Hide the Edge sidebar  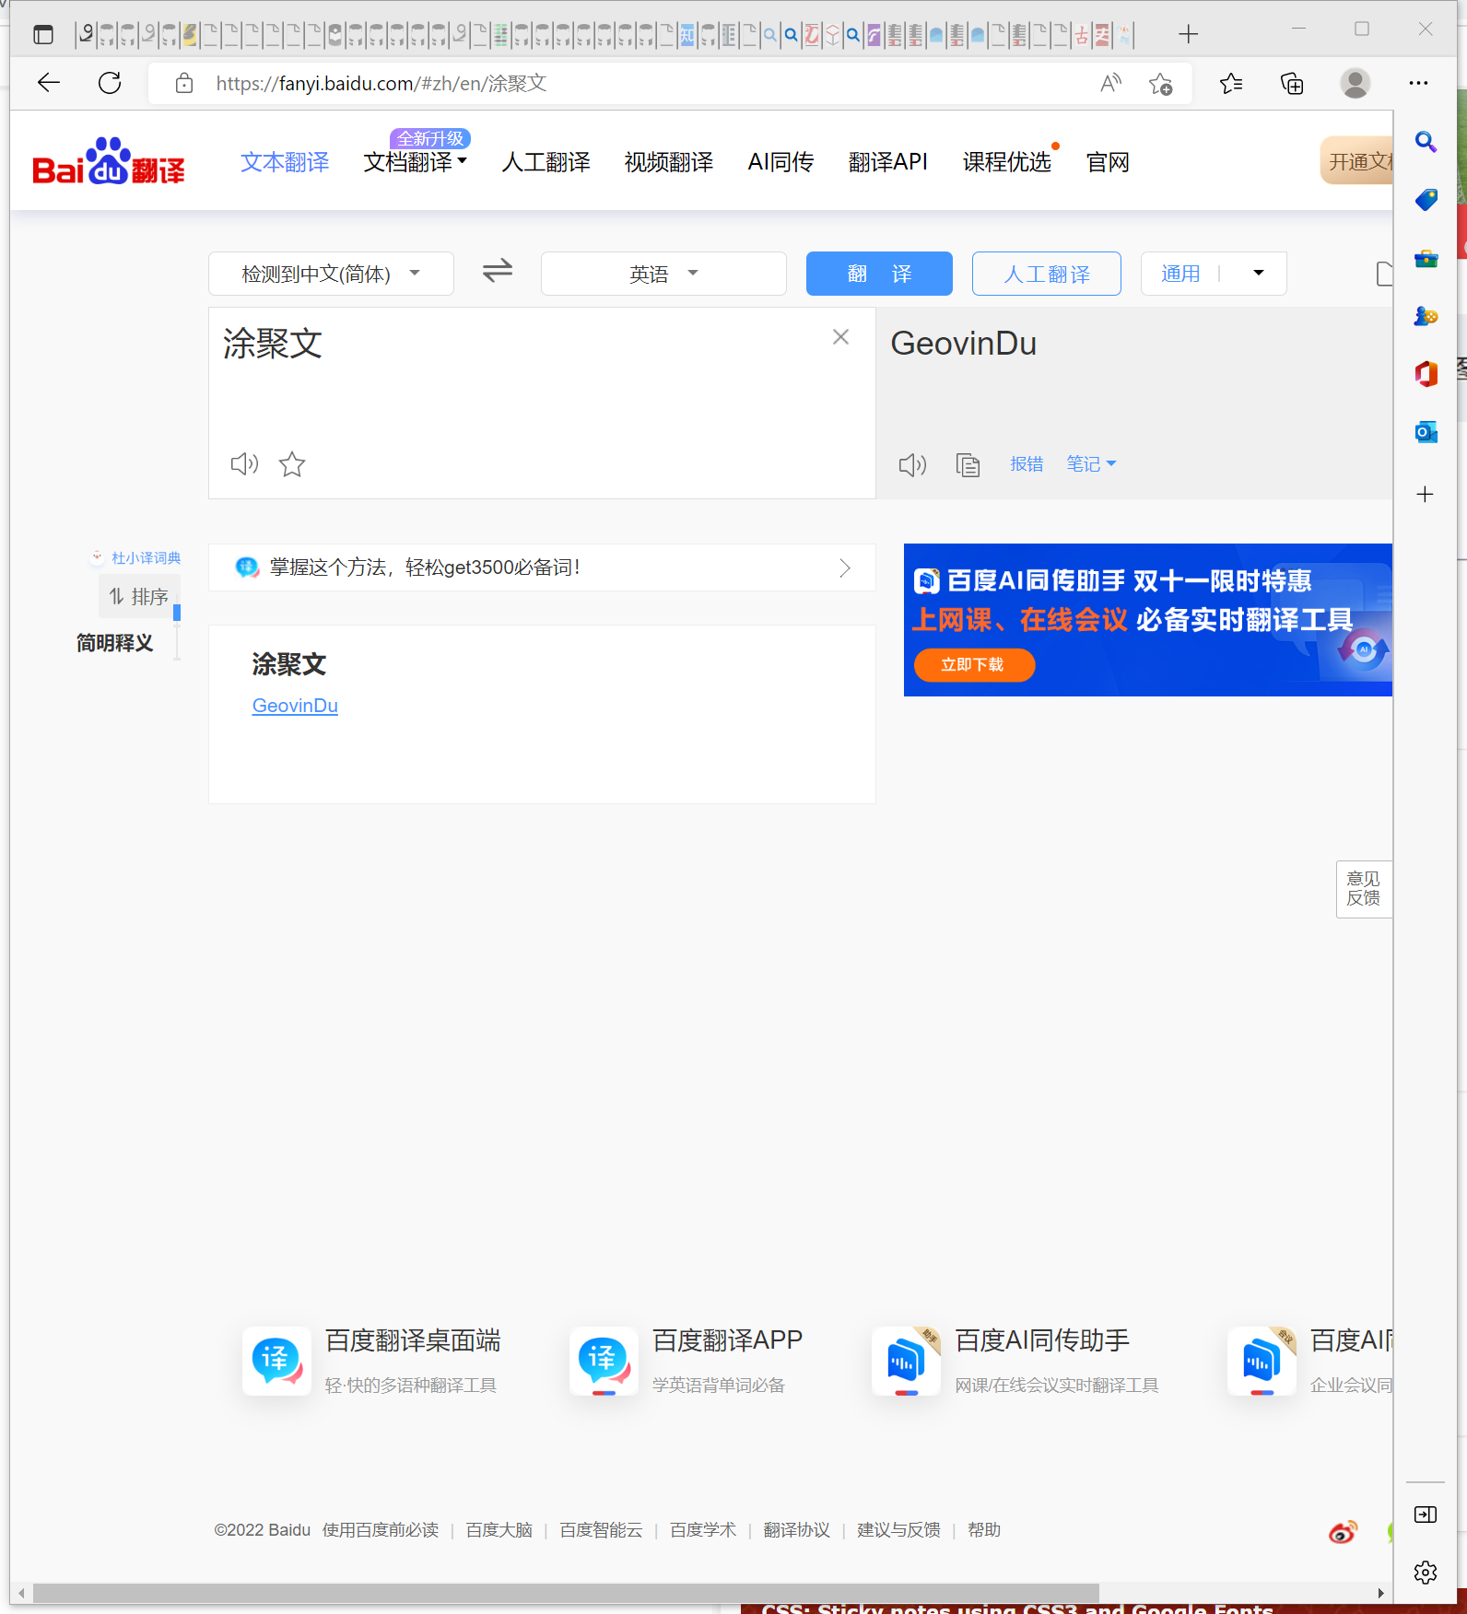pyautogui.click(x=1426, y=1515)
